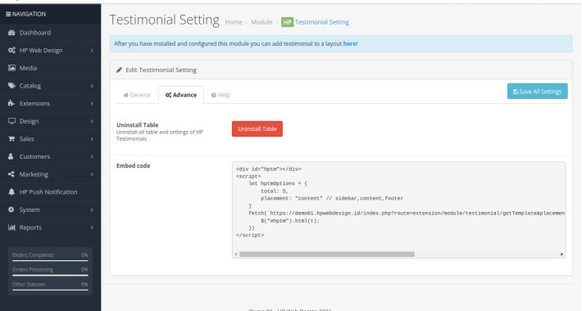The image size is (582, 311).
Task: Expand the Reports submenu arrow
Action: point(92,228)
